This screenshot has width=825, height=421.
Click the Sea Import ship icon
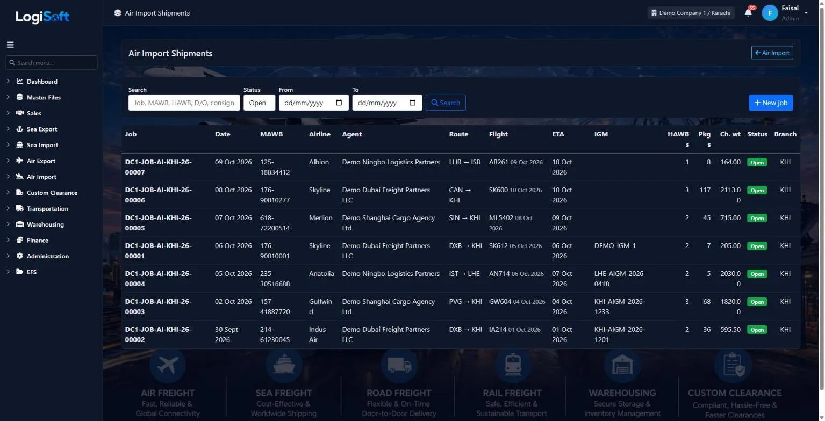[x=20, y=145]
